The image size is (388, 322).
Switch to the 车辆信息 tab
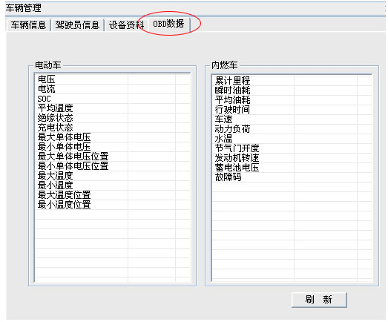pos(28,25)
